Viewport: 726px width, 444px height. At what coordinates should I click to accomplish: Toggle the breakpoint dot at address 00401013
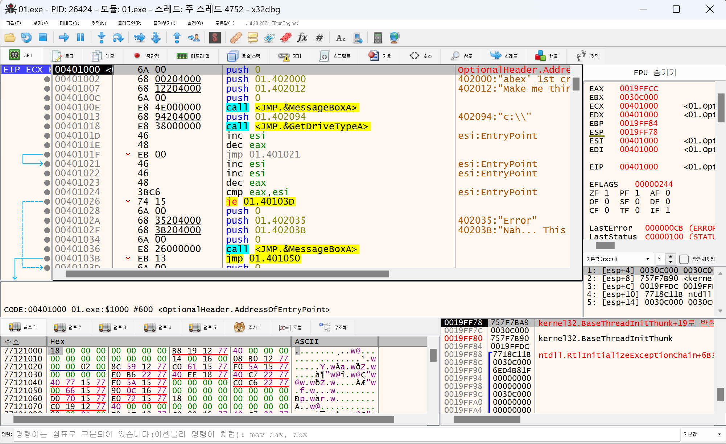(47, 117)
